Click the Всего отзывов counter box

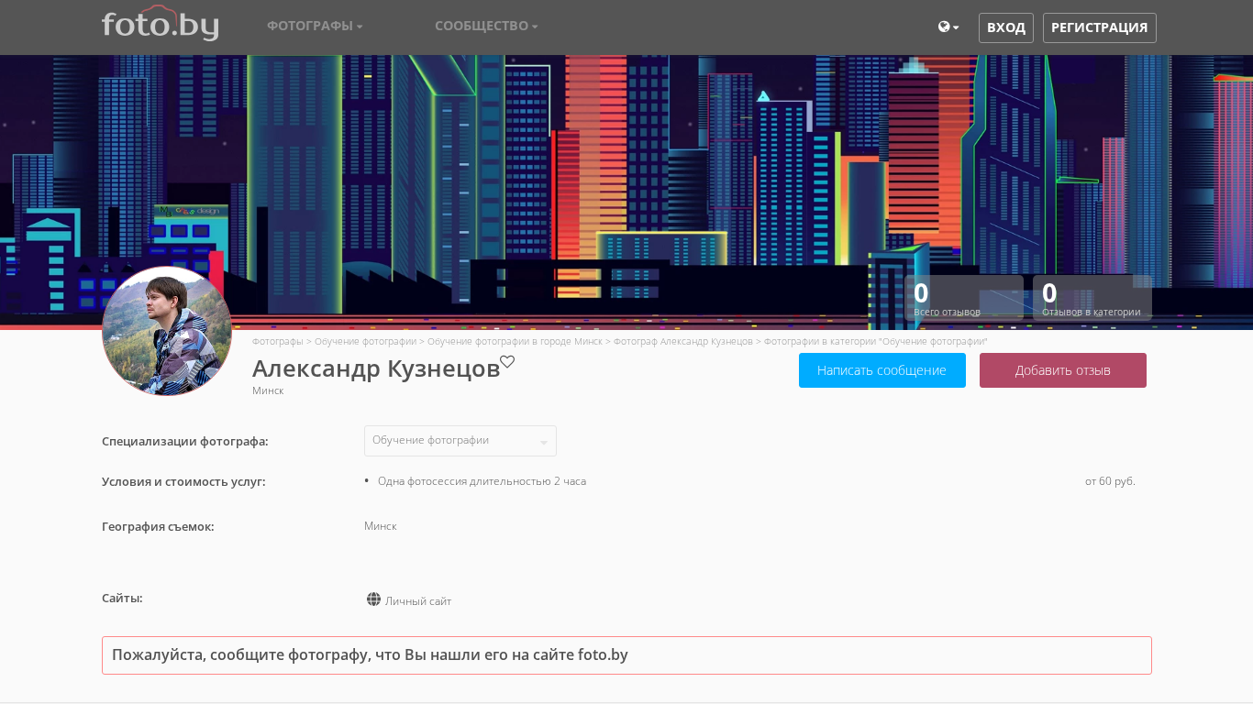coord(963,298)
